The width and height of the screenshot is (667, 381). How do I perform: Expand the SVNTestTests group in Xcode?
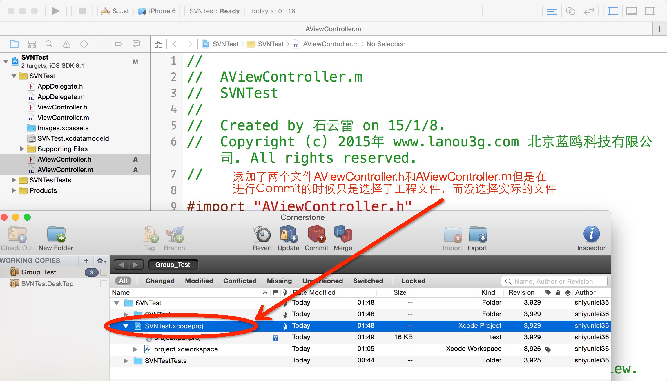click(14, 180)
